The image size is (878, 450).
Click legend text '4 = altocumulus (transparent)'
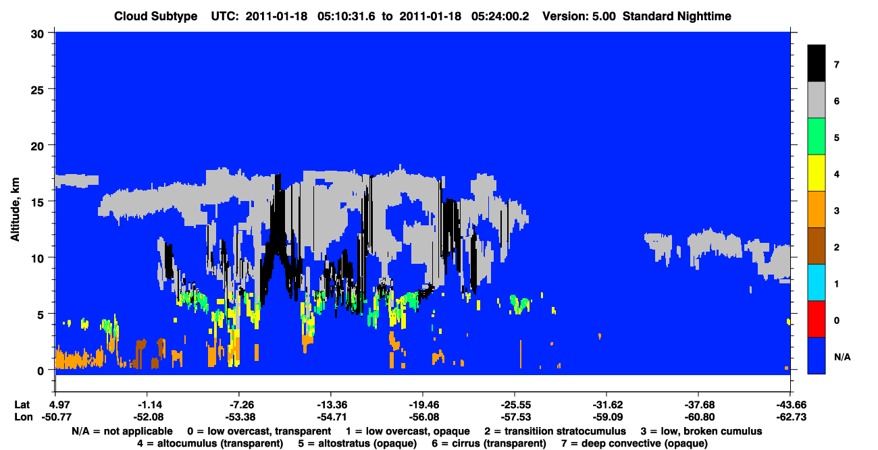tap(209, 443)
